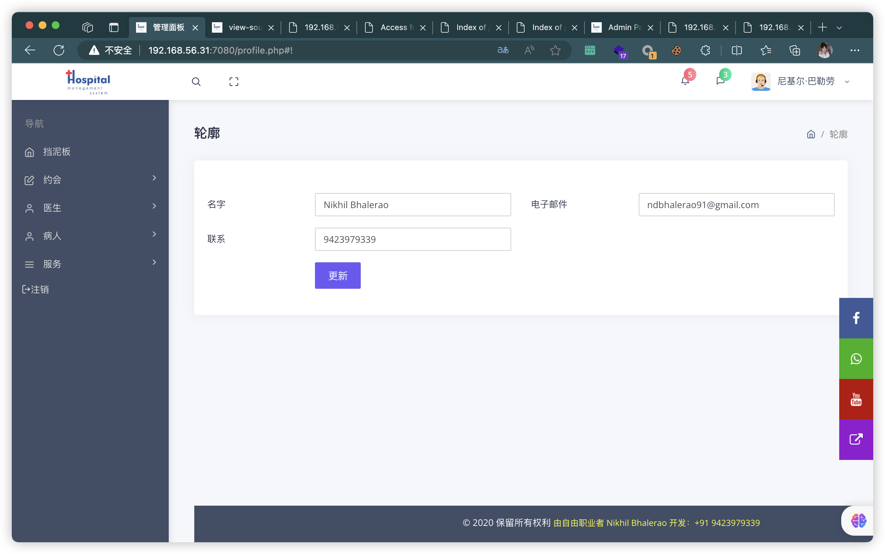Expand the 服务 (Services) sidebar section
This screenshot has height=554, width=885.
point(91,263)
